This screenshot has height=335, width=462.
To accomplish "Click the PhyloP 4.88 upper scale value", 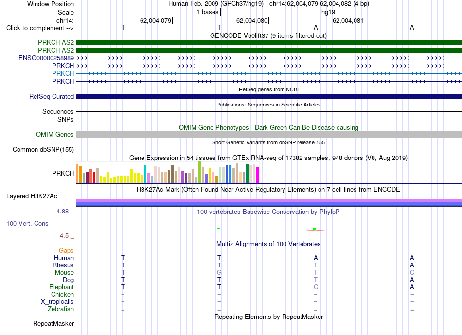I will pyautogui.click(x=62, y=212).
